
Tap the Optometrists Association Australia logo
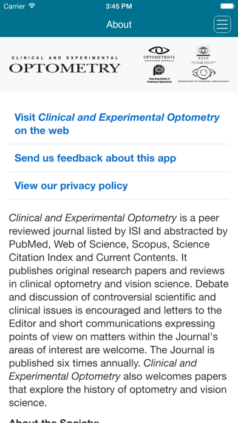(x=158, y=53)
